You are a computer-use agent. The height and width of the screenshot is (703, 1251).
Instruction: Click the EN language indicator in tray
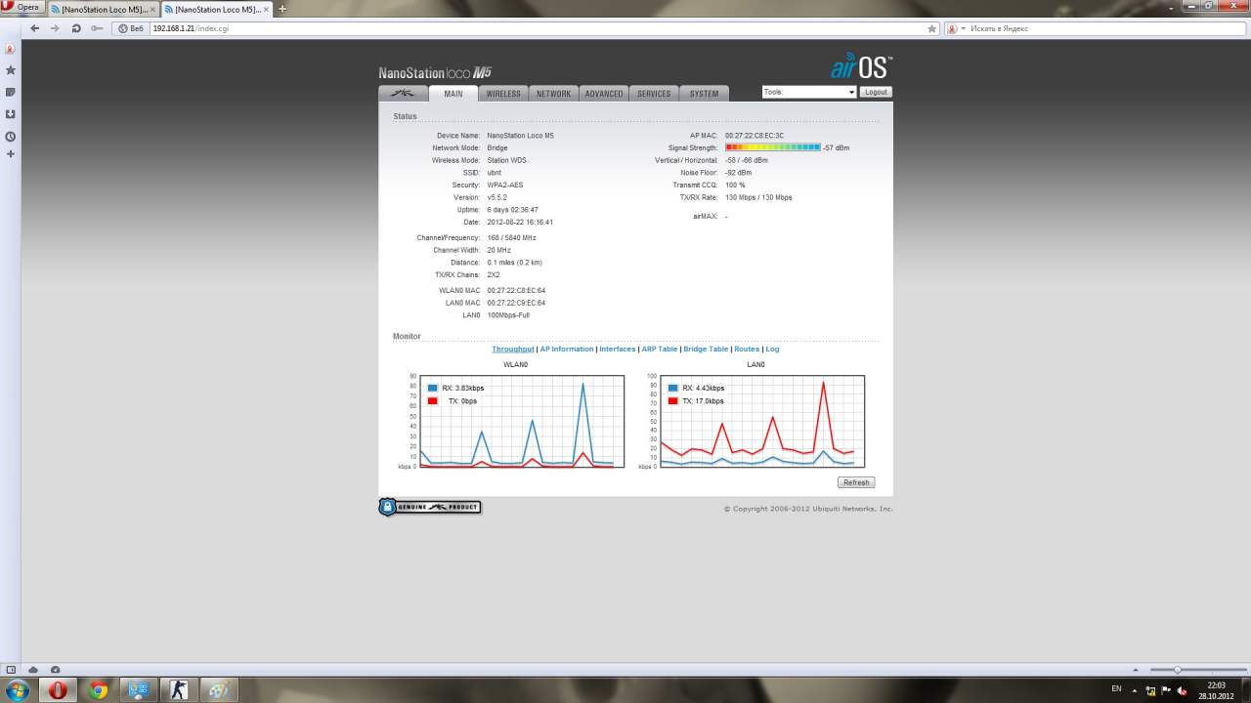(1116, 689)
